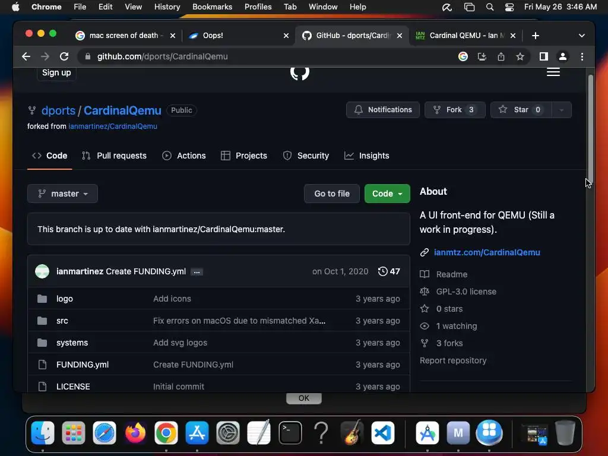This screenshot has width=608, height=456.
Task: Open Chrome's three-dot menu
Action: (582, 56)
